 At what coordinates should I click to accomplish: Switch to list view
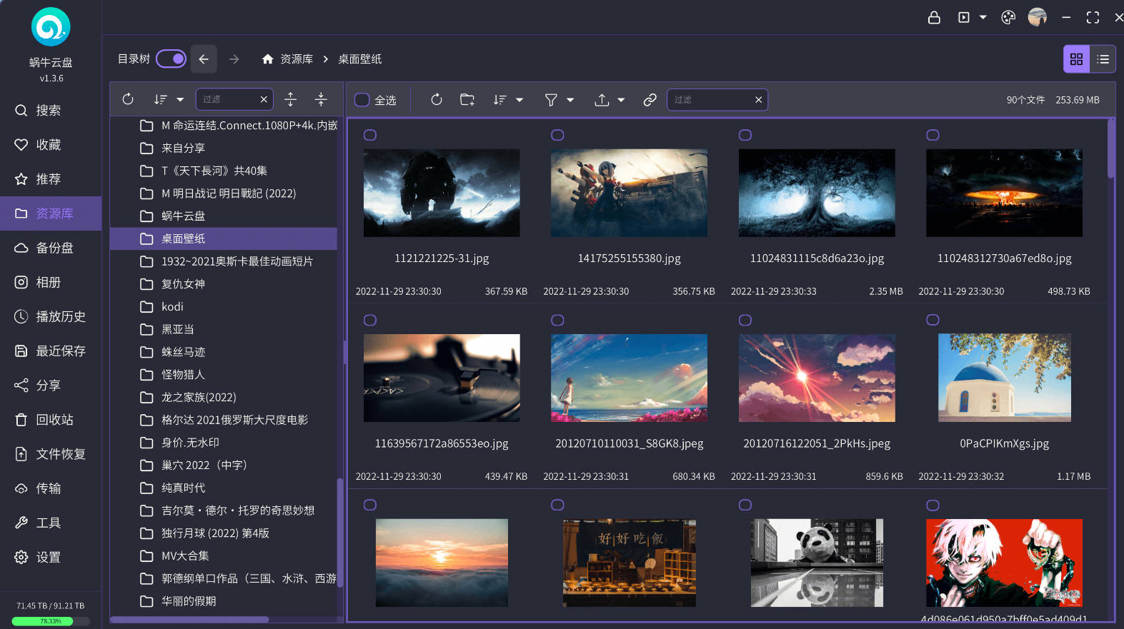pyautogui.click(x=1103, y=59)
